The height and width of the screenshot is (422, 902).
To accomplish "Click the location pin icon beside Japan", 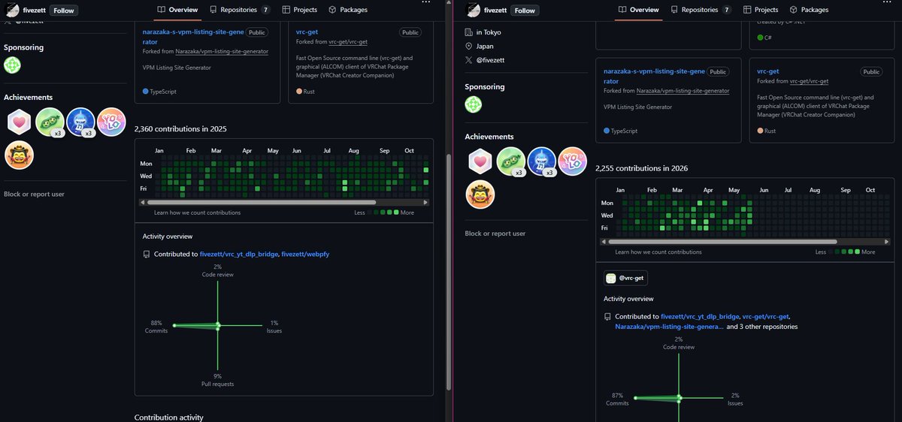I will [469, 47].
